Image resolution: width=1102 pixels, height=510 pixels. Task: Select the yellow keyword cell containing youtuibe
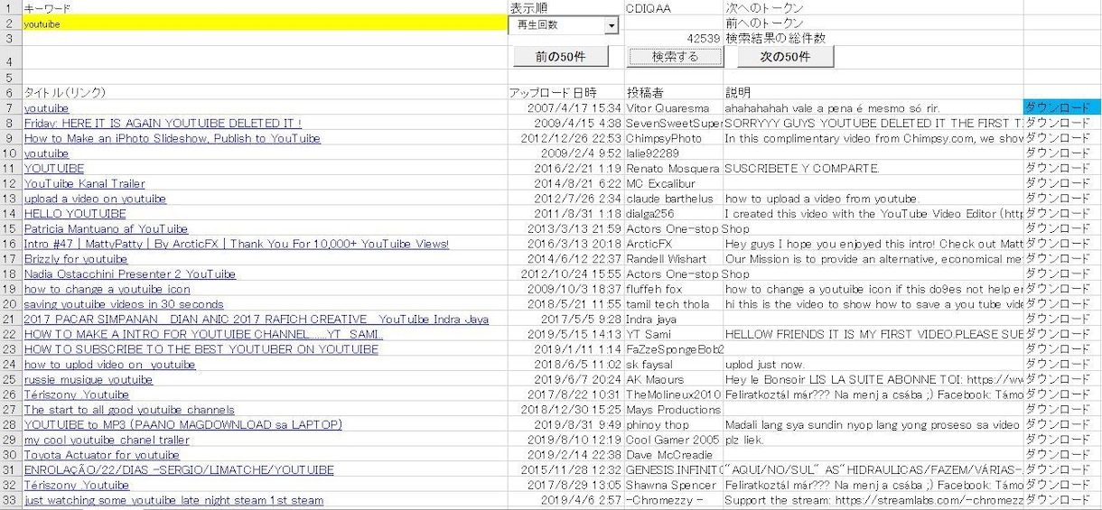click(264, 24)
